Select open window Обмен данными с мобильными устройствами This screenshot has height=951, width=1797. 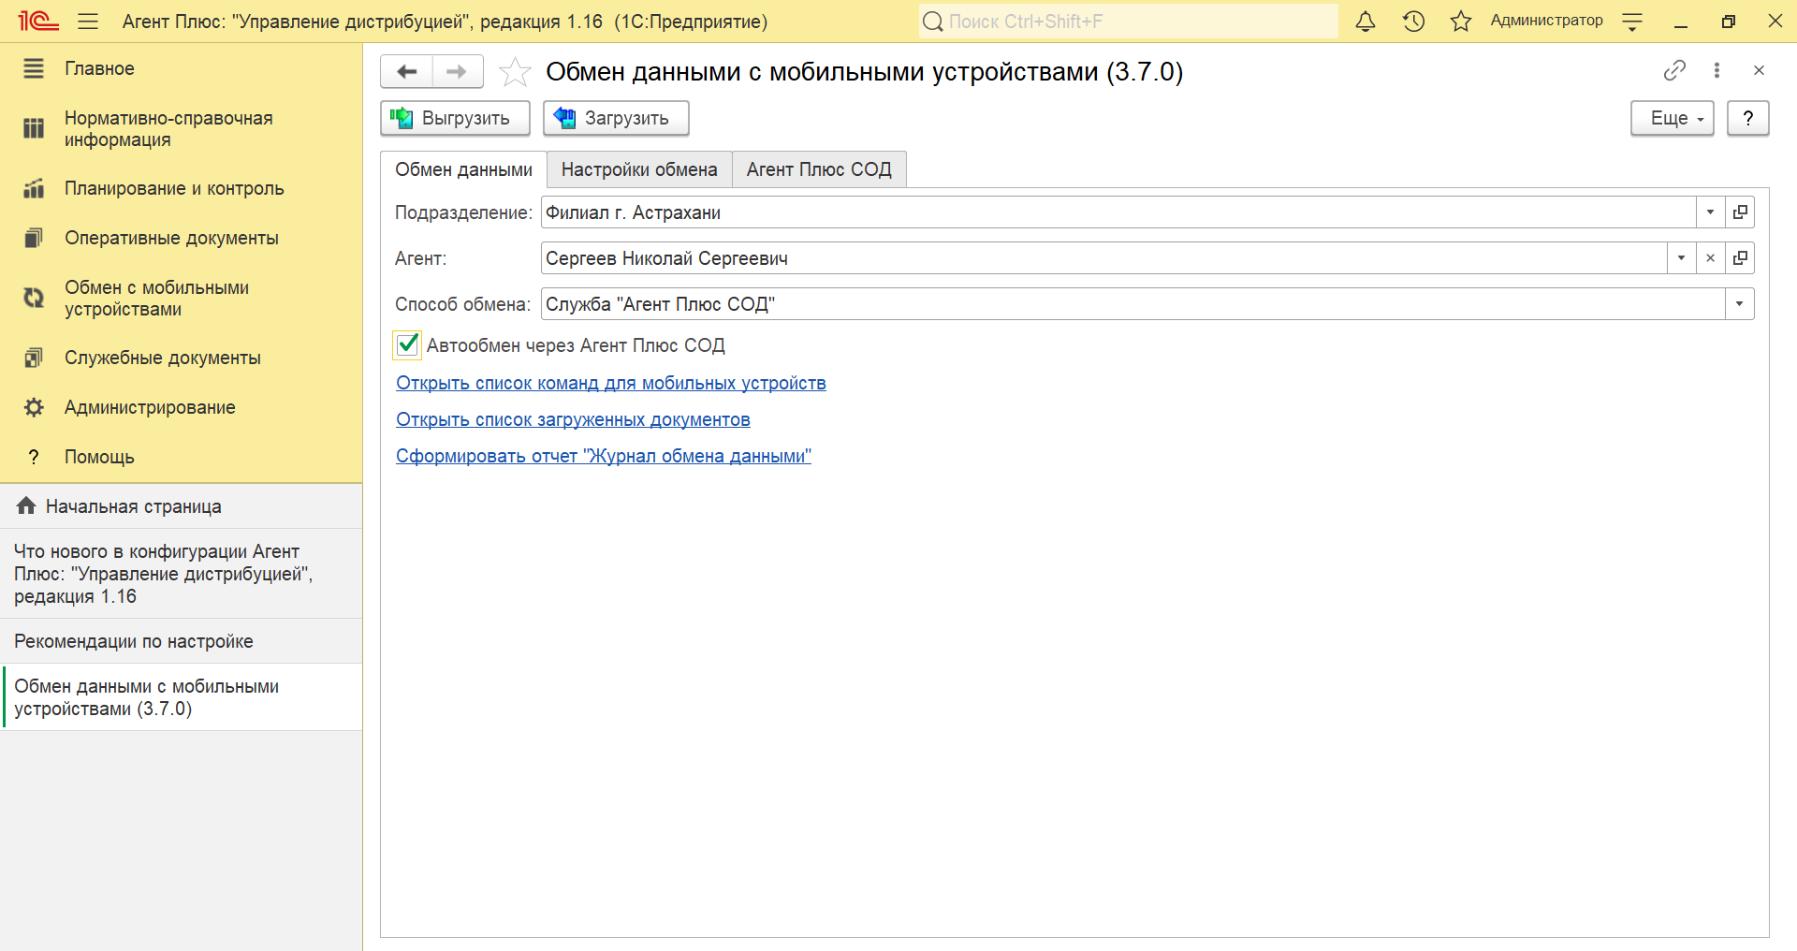pos(182,697)
